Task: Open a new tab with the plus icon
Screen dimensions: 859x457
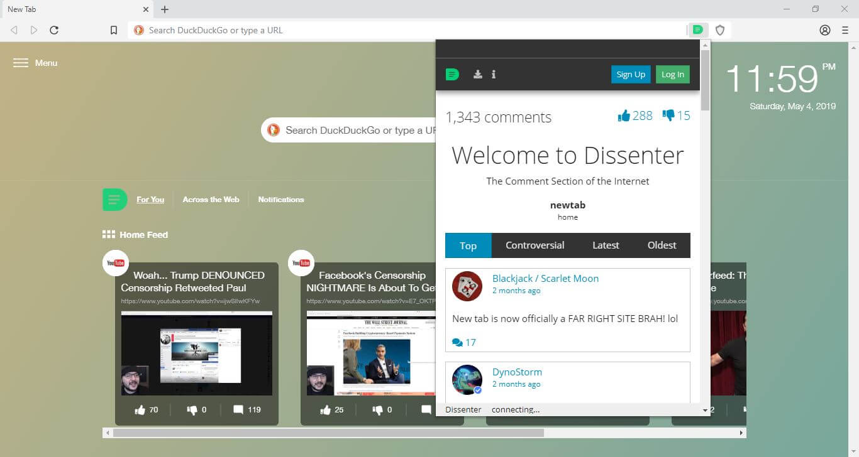Action: [x=165, y=9]
